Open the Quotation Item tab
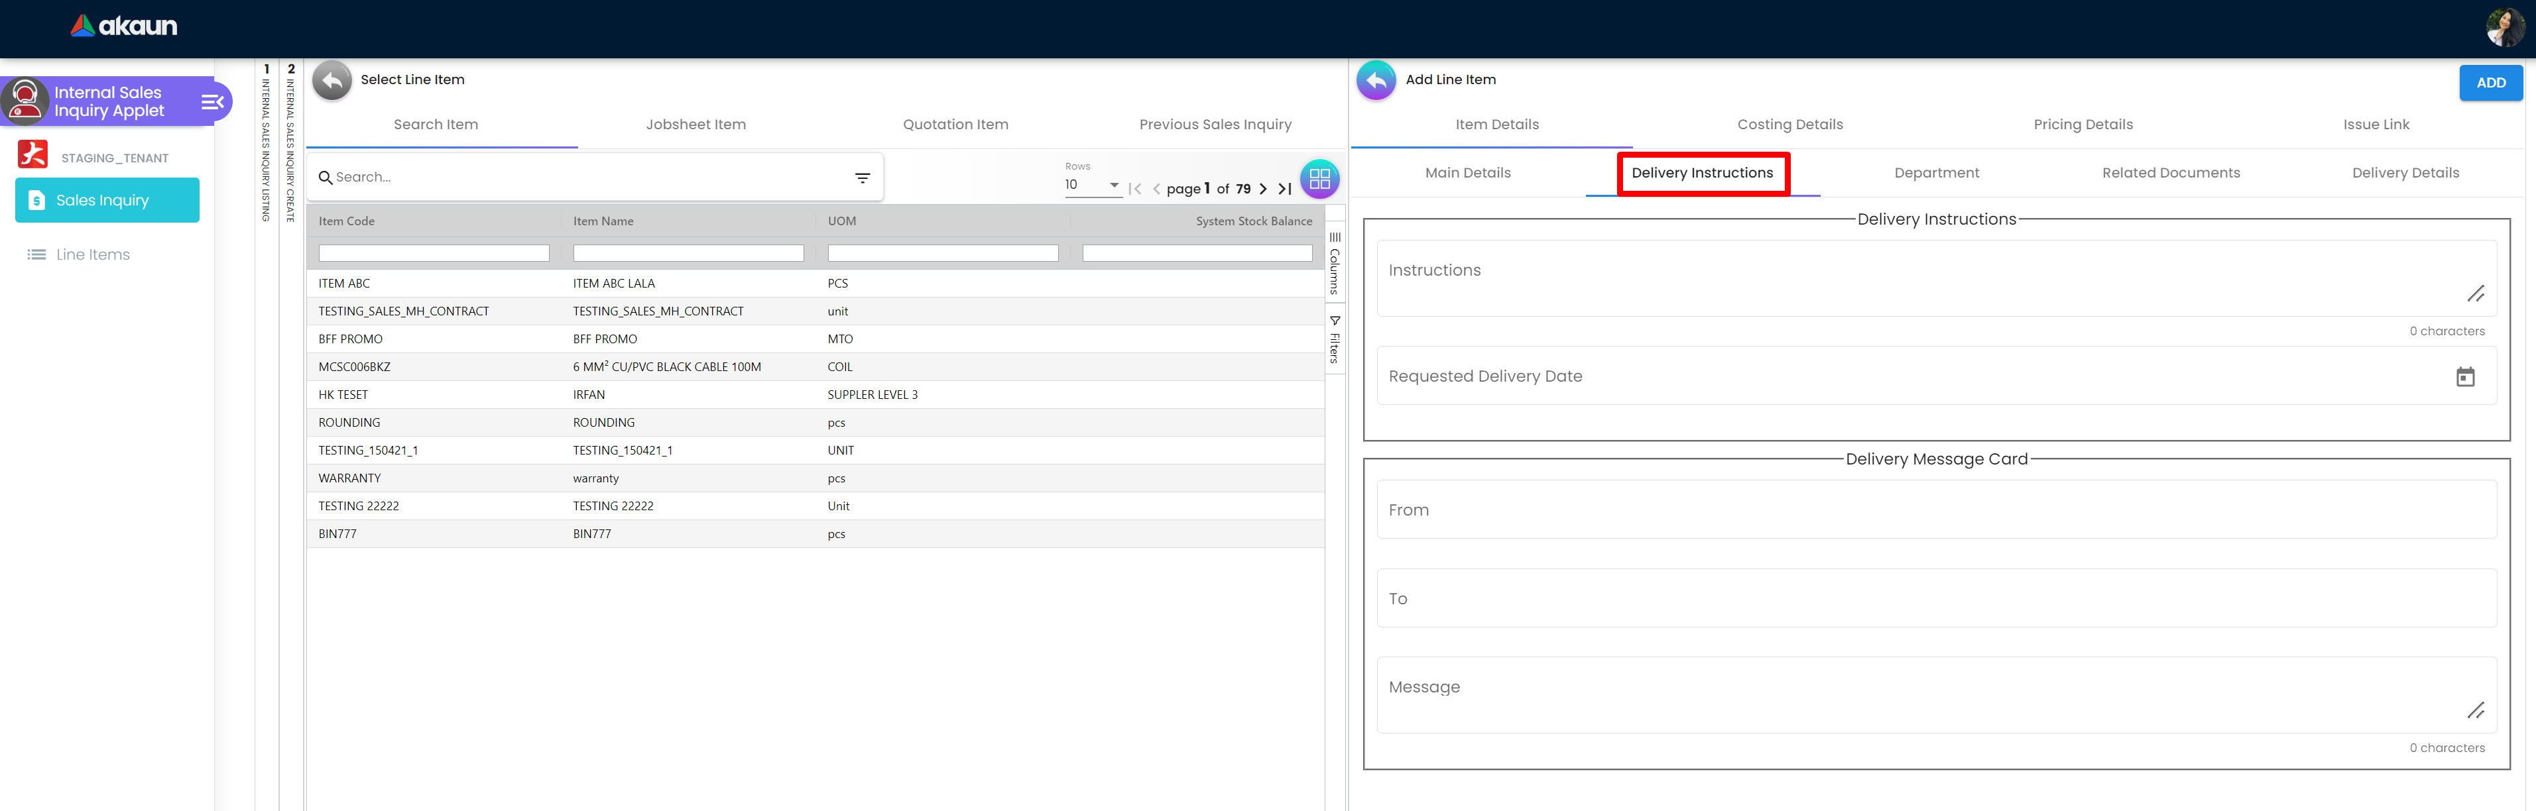 955,125
